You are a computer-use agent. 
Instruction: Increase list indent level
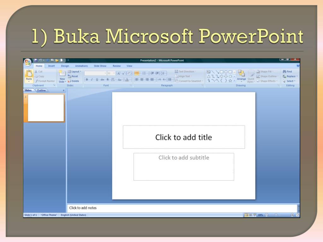(157, 73)
